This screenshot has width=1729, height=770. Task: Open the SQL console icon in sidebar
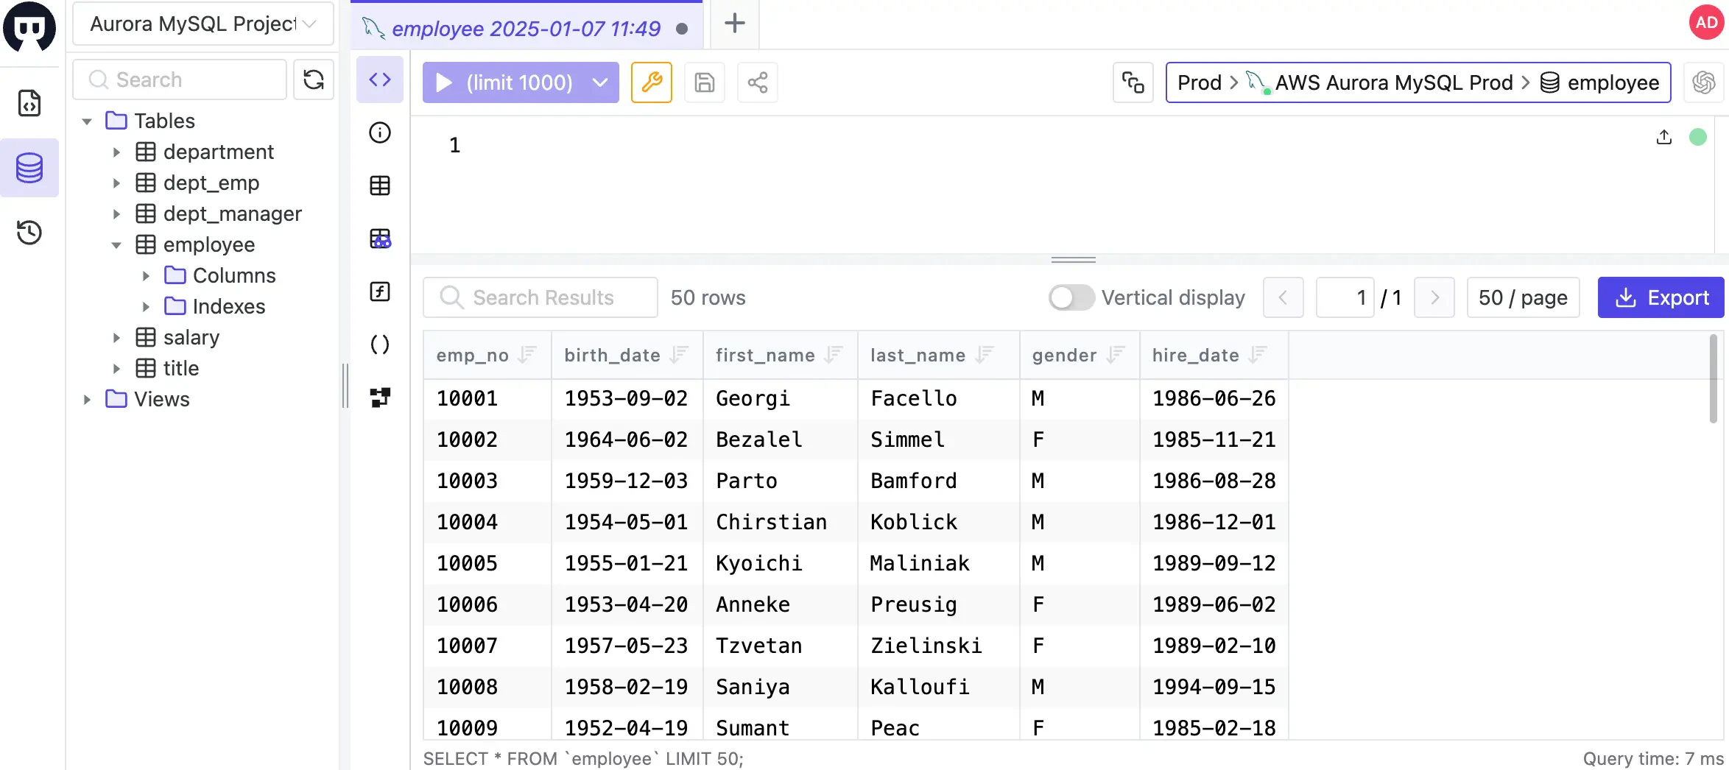pos(29,103)
